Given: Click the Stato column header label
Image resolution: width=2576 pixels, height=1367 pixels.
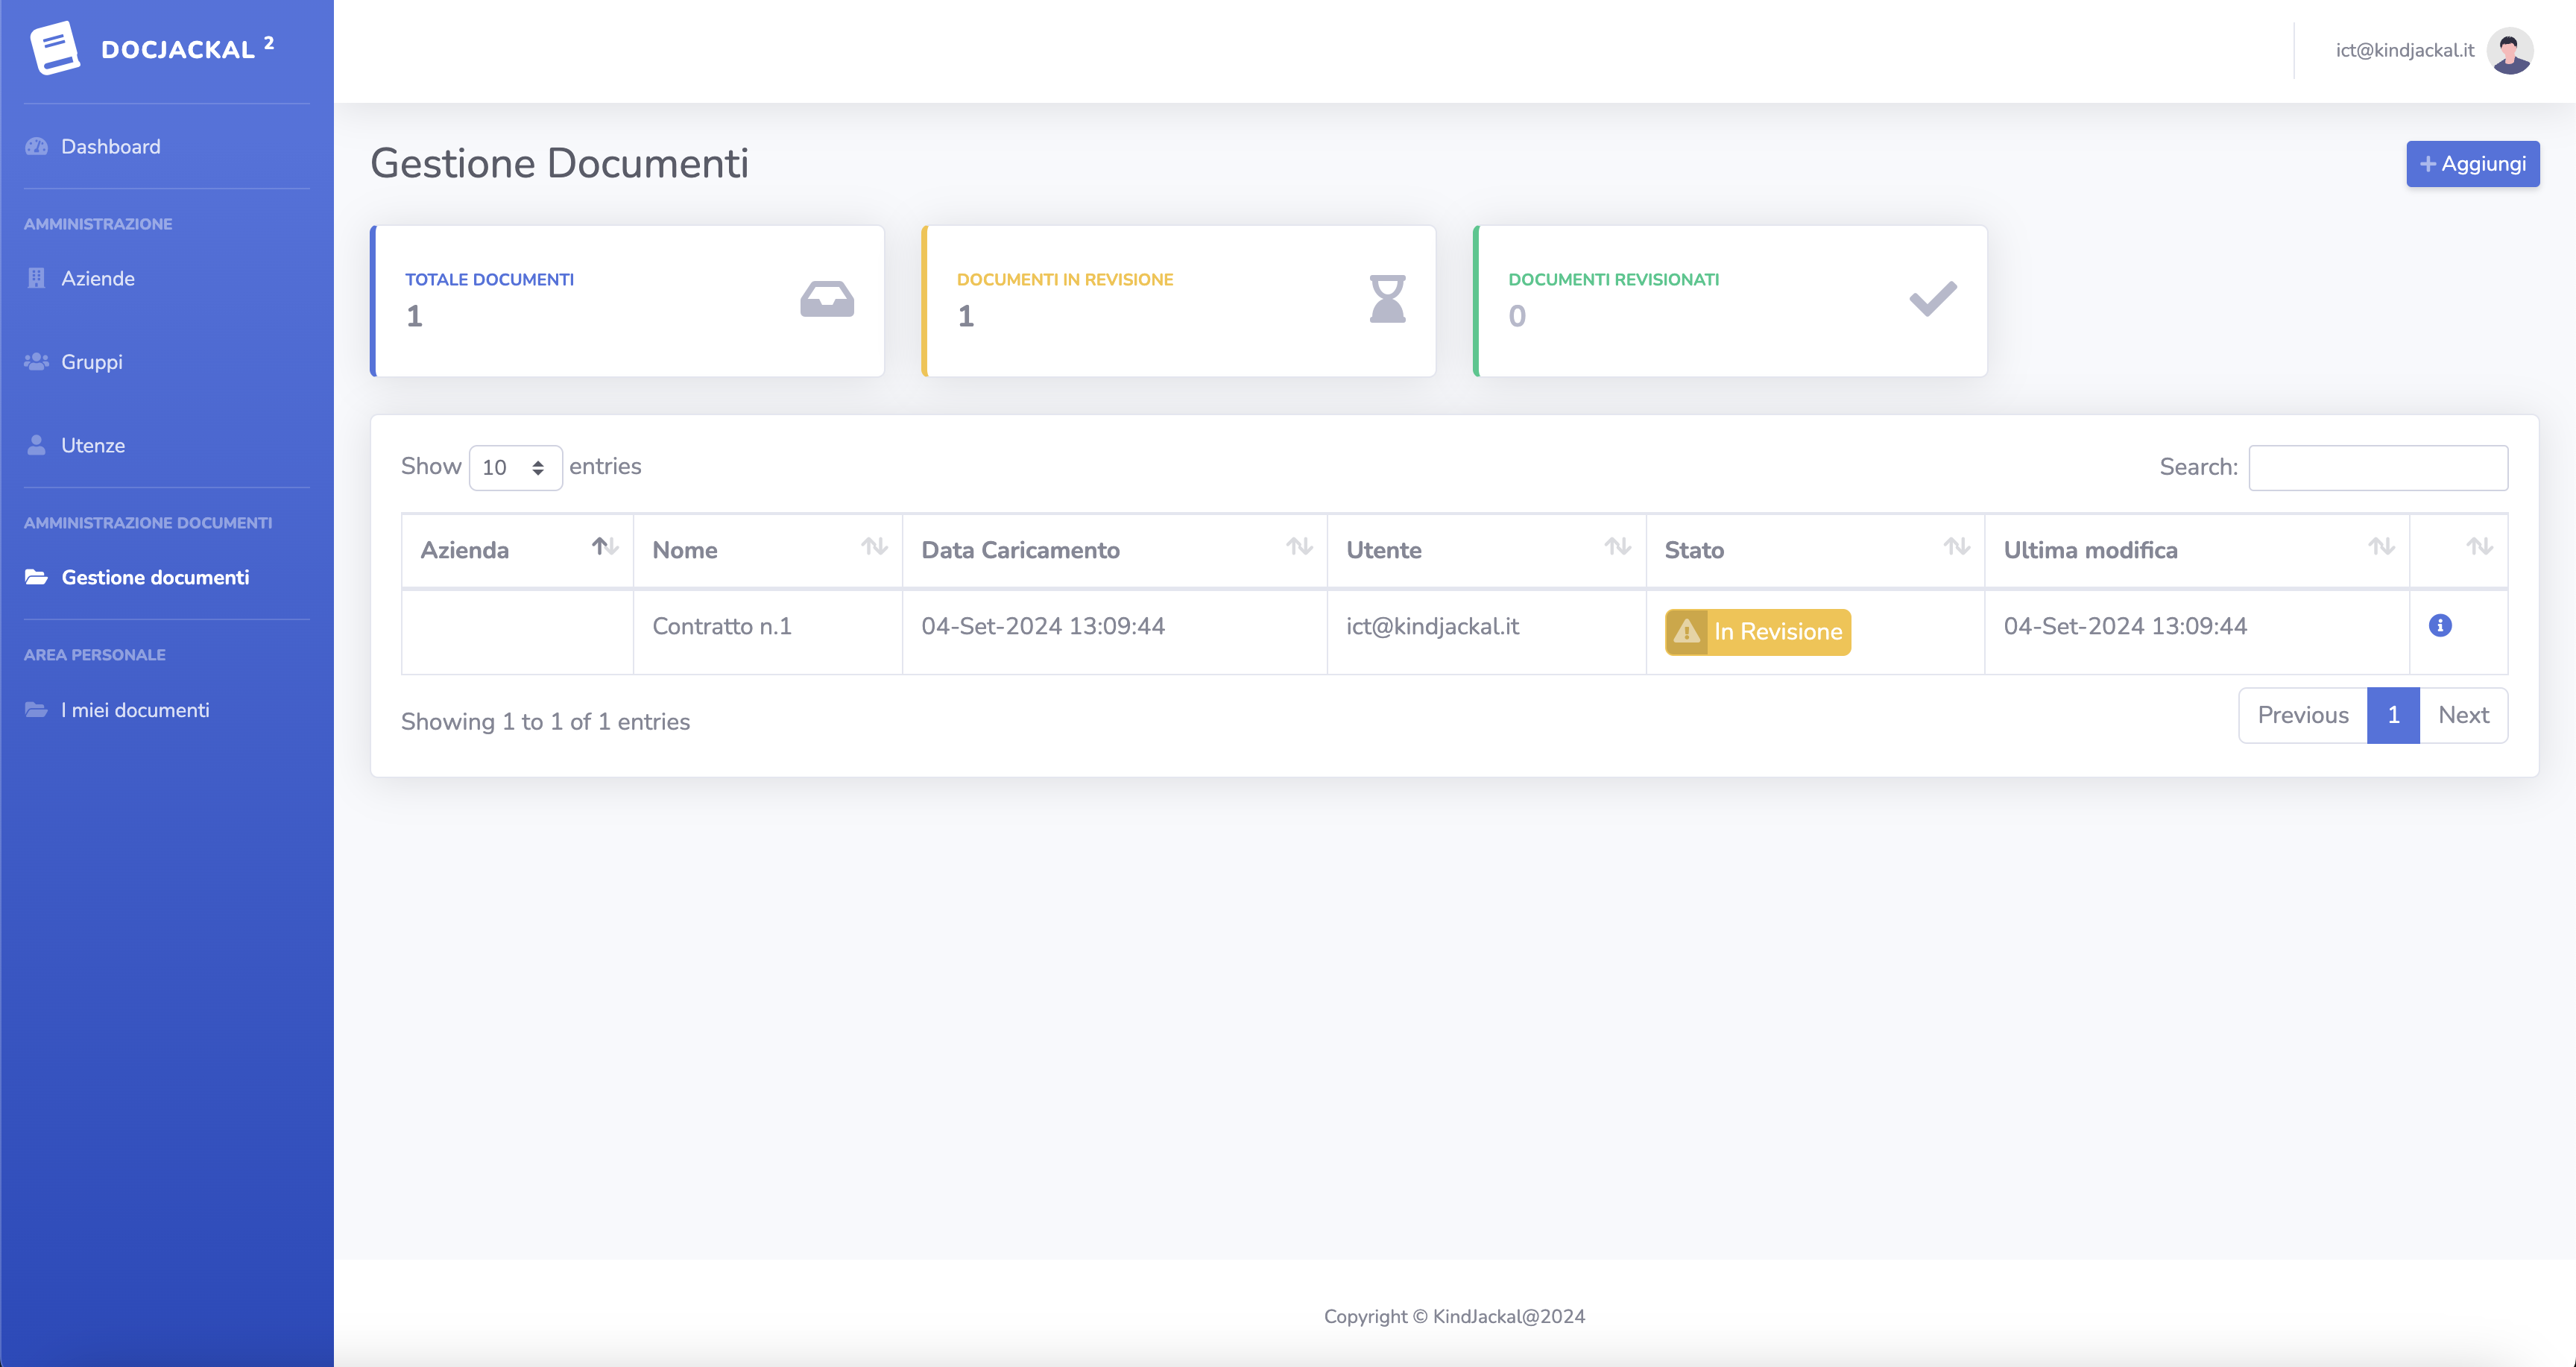Looking at the screenshot, I should pos(1694,550).
